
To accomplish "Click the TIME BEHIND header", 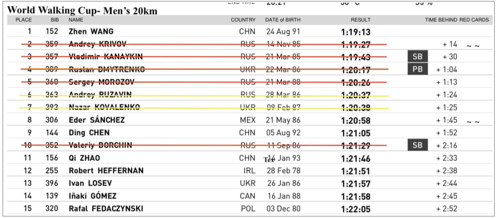I will click(441, 20).
